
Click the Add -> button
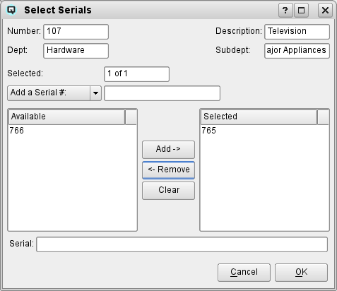(168, 150)
